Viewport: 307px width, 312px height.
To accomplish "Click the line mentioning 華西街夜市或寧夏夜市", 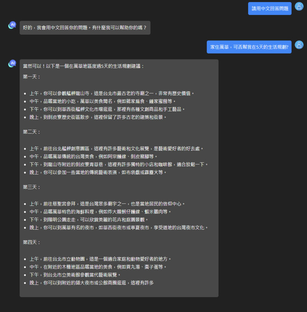I will pos(119,228).
